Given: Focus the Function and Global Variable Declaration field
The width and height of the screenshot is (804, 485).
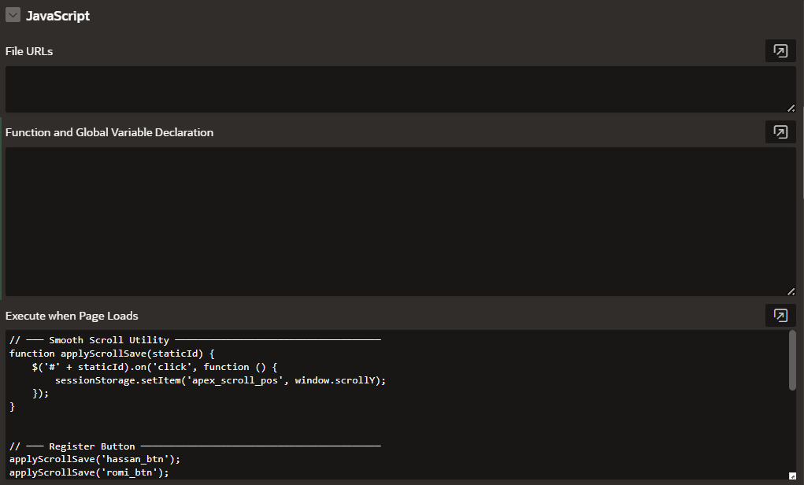Looking at the screenshot, I should [394, 220].
